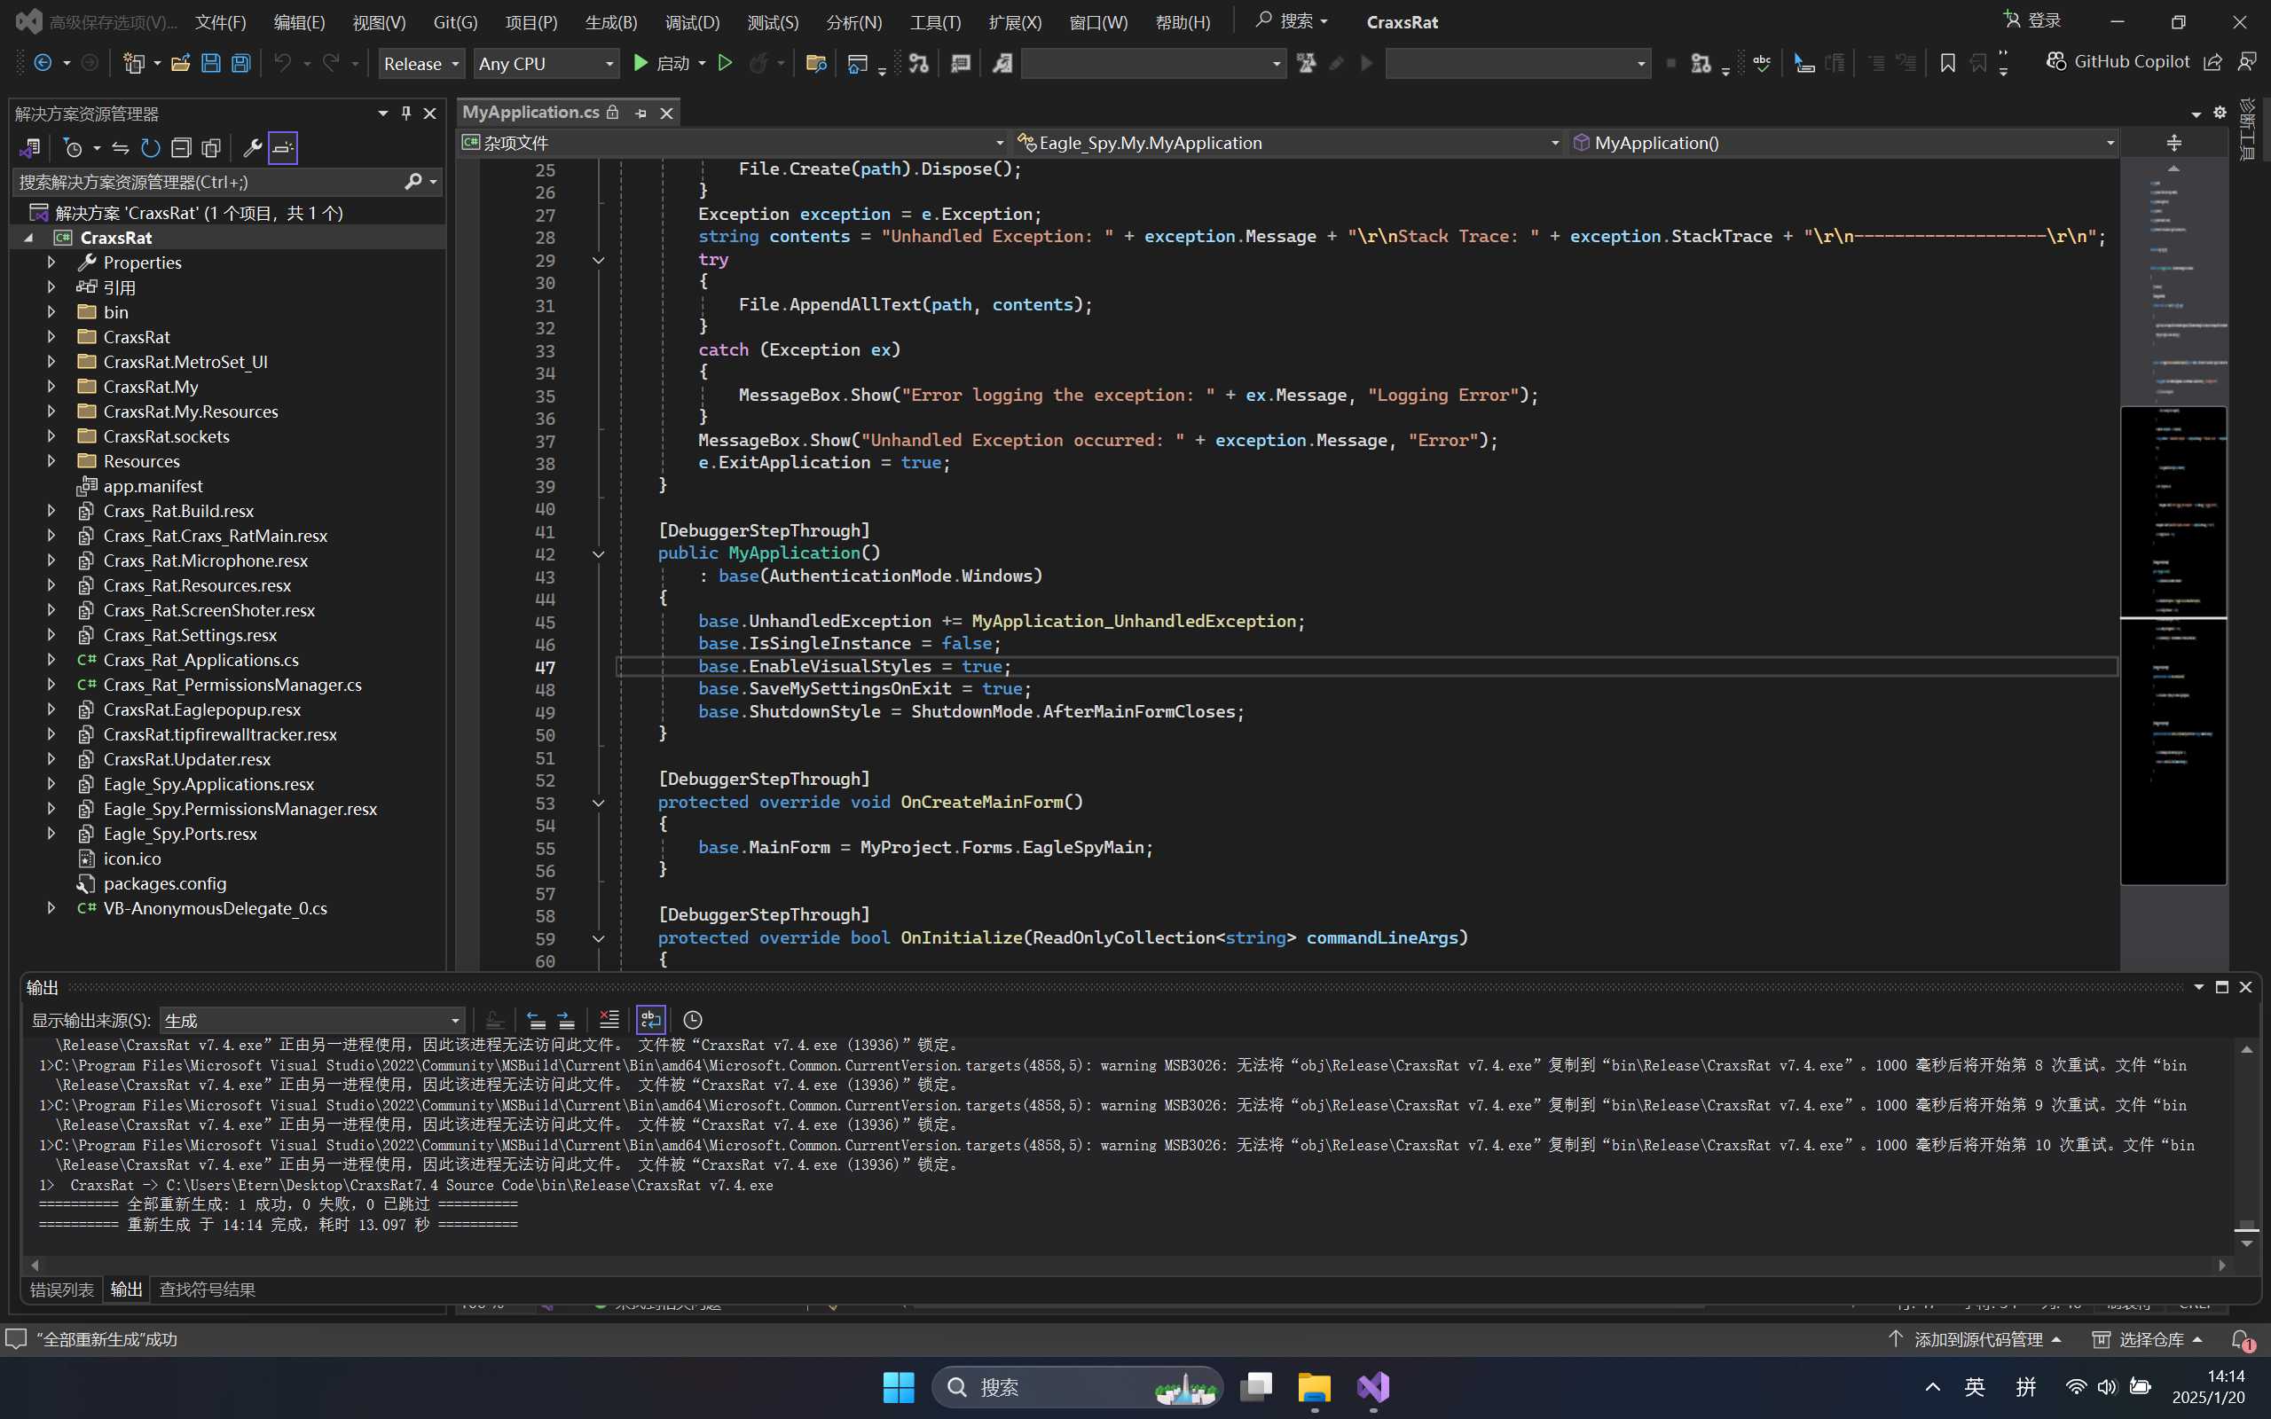Click the navigate backward arrow icon
Image resolution: width=2271 pixels, height=1419 pixels.
pyautogui.click(x=43, y=63)
